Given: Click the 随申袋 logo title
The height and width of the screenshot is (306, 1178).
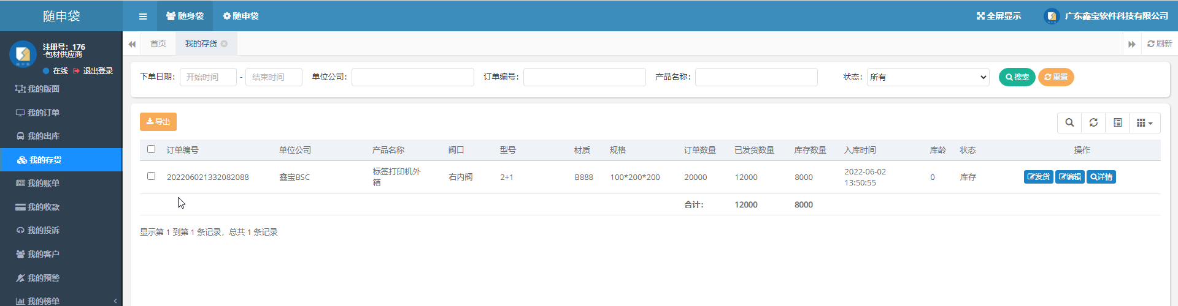Looking at the screenshot, I should [61, 16].
